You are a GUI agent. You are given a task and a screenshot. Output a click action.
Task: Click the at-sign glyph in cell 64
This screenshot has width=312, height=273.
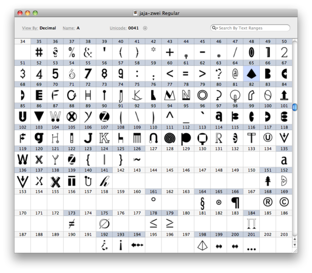point(235,73)
